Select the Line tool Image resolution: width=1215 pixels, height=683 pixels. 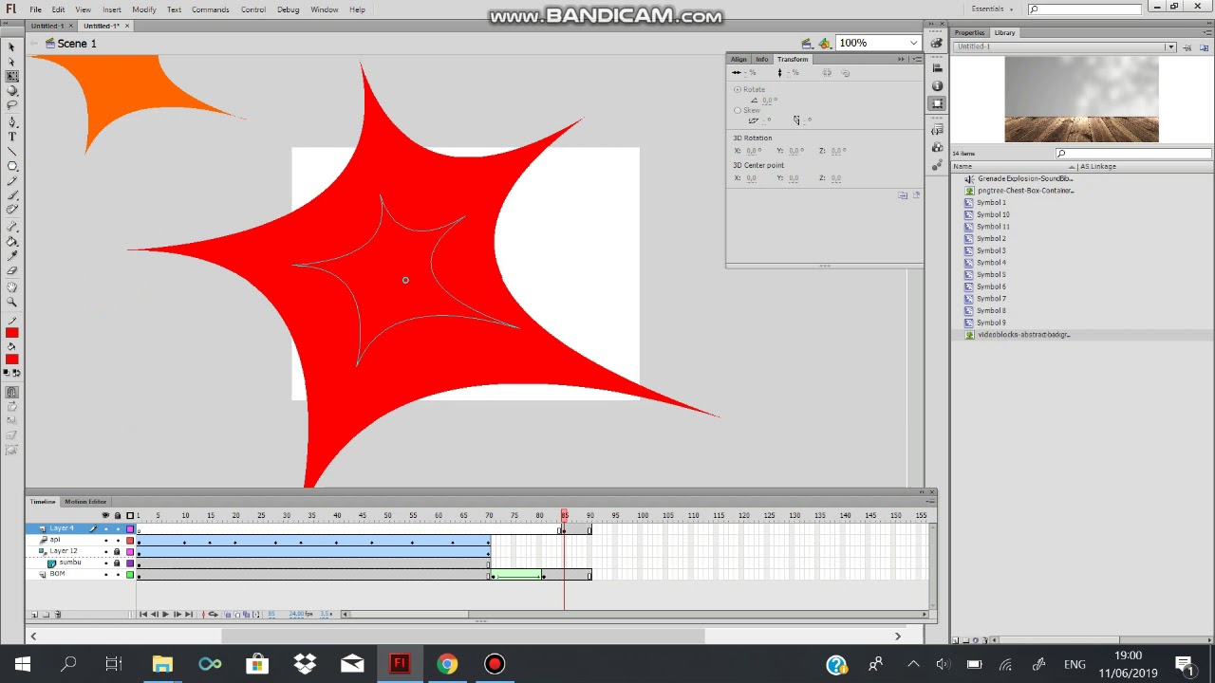pos(11,152)
